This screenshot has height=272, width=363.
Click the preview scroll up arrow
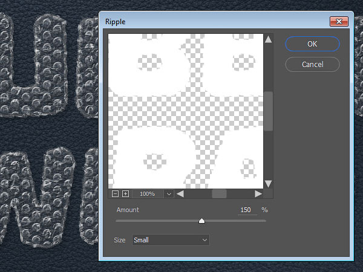(268, 39)
